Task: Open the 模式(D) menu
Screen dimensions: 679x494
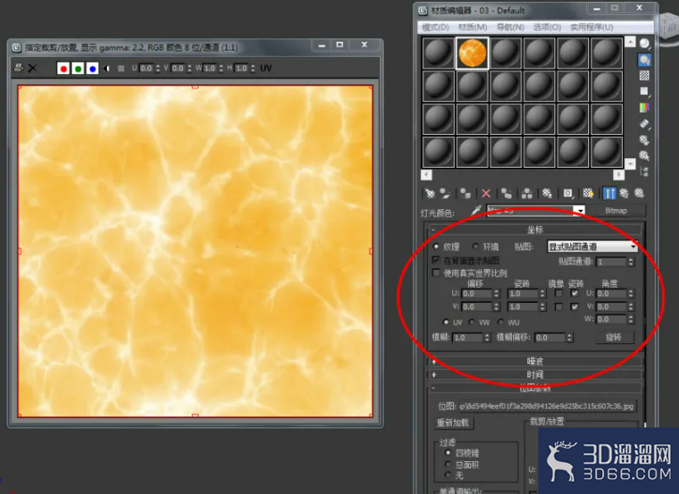Action: click(436, 27)
